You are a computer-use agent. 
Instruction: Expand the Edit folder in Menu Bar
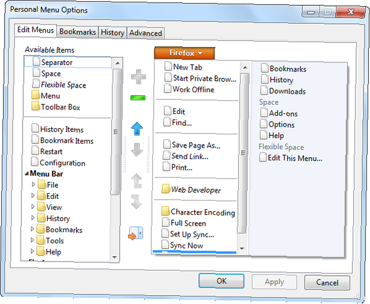(x=33, y=196)
